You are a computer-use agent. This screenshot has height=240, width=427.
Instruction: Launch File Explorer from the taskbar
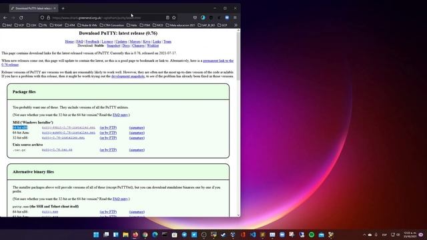pos(125,235)
